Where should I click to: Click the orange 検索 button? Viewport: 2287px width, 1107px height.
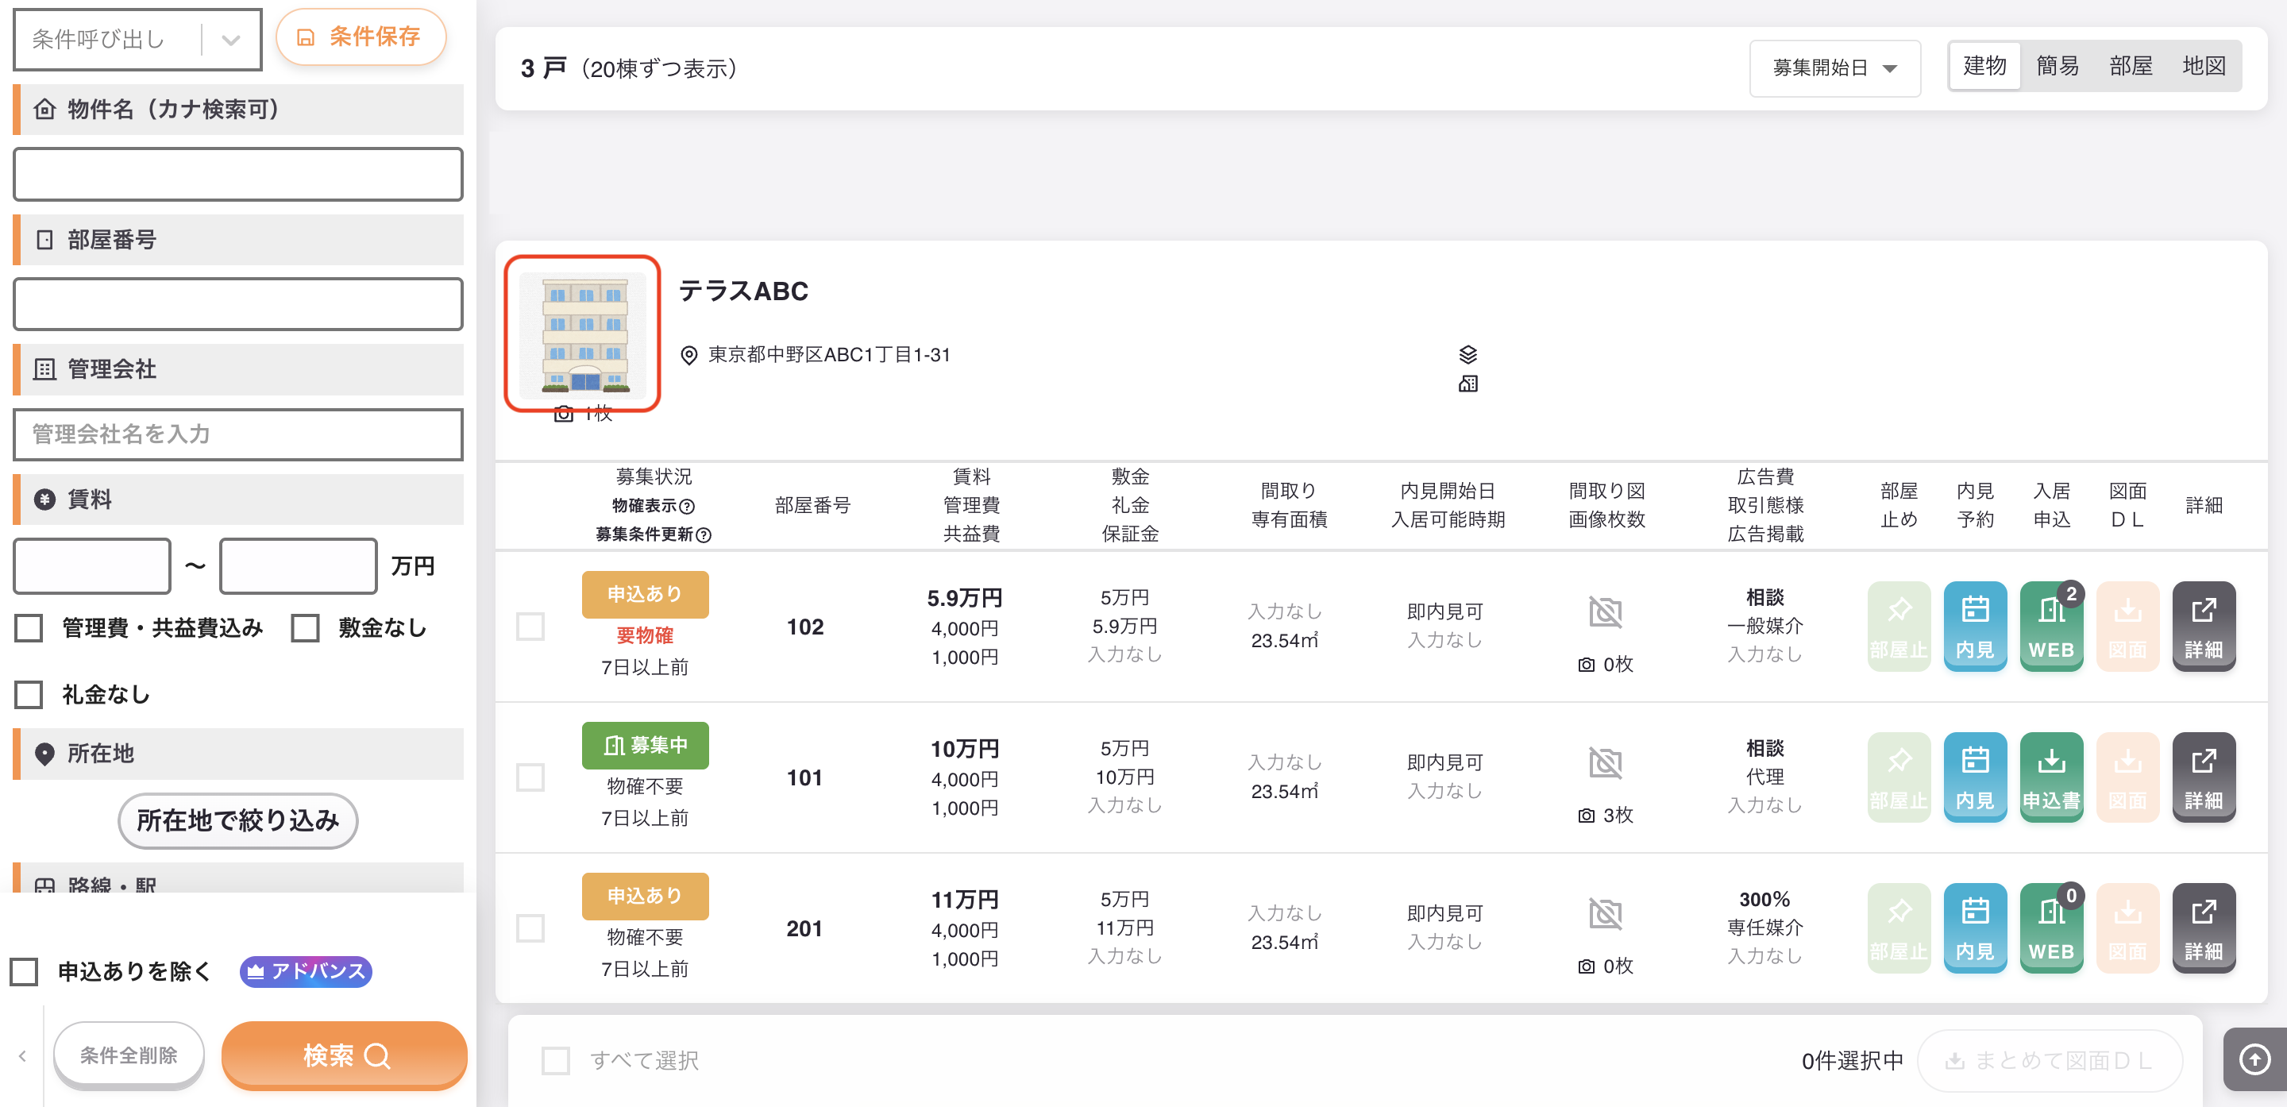[345, 1055]
